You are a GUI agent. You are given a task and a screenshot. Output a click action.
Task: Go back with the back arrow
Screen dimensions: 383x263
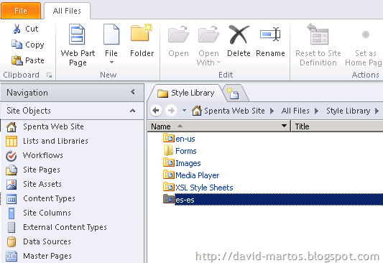[156, 111]
